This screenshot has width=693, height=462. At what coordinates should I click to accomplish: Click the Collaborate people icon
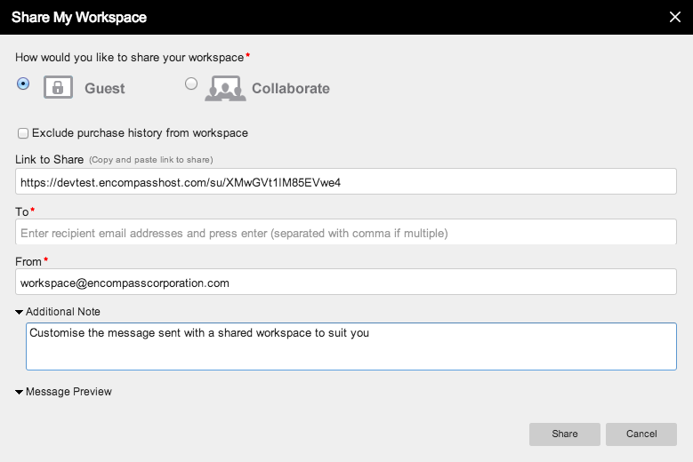click(x=225, y=88)
